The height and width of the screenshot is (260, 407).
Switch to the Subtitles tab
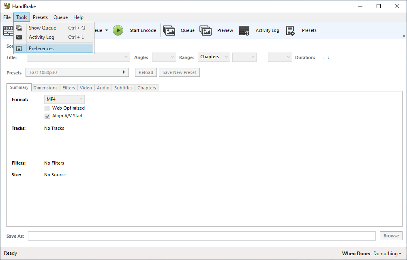(123, 88)
